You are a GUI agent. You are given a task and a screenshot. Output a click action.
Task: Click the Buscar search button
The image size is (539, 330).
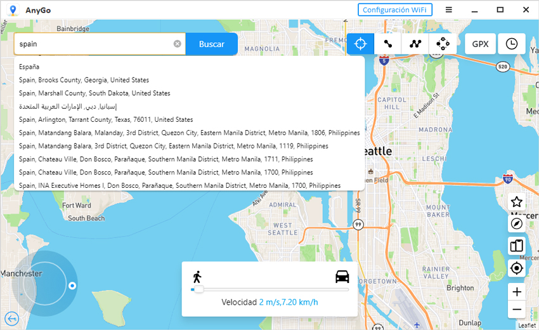click(212, 44)
